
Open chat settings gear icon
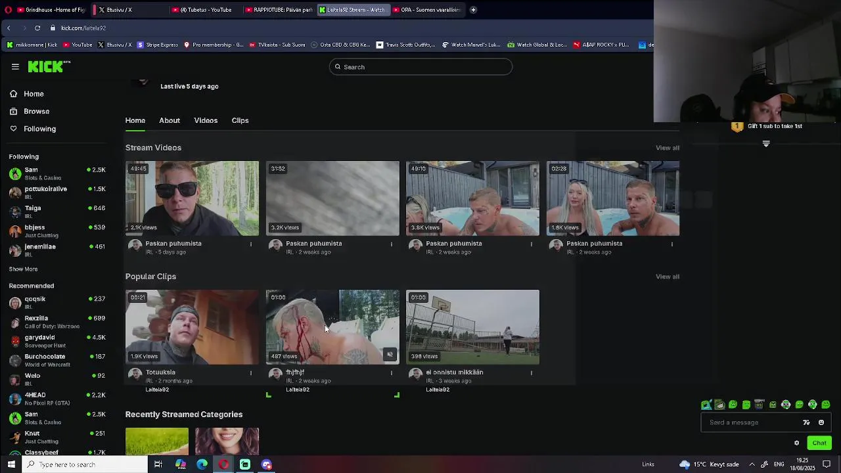tap(796, 443)
